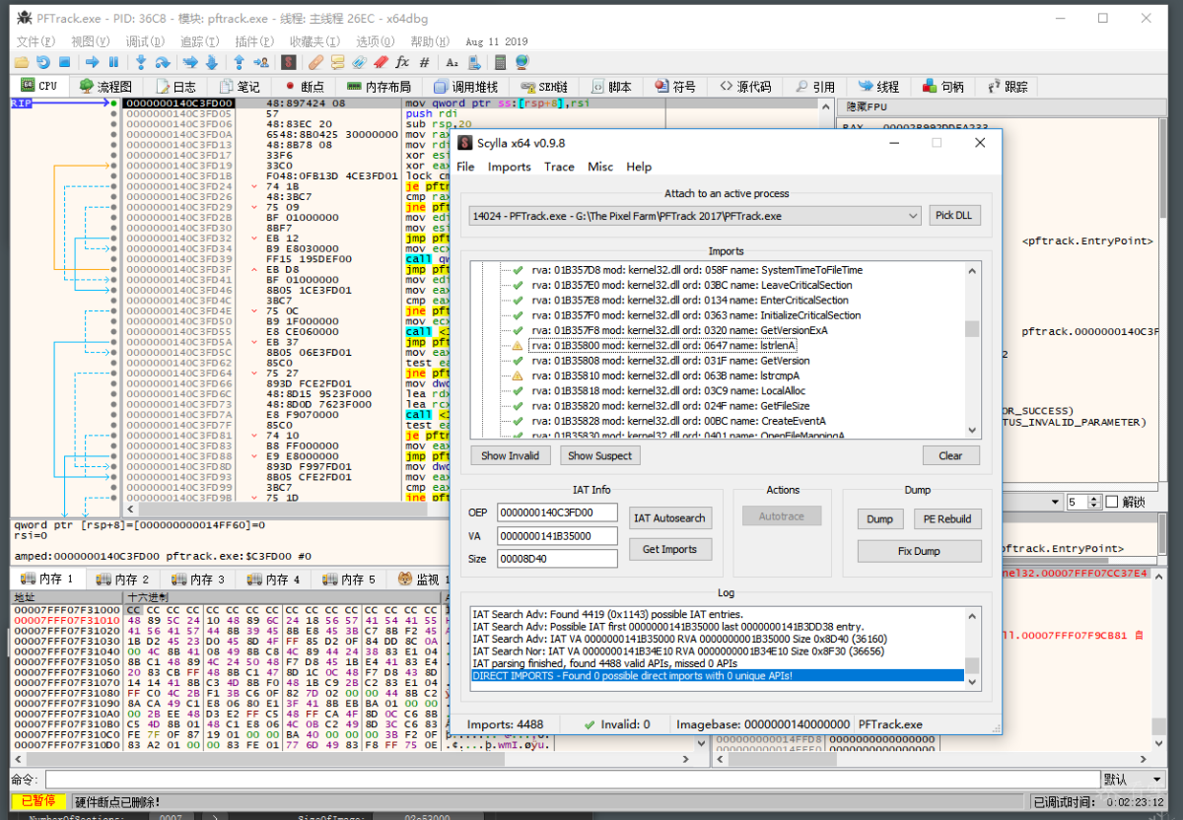Open the 流程图 graph tab
The width and height of the screenshot is (1183, 820).
(105, 86)
